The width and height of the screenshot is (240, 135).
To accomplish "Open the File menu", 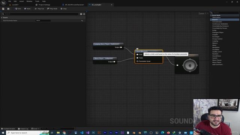I will (9, 1).
